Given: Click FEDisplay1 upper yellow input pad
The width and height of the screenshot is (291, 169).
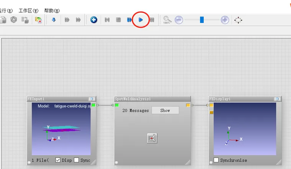Looking at the screenshot, I should pos(211,105).
